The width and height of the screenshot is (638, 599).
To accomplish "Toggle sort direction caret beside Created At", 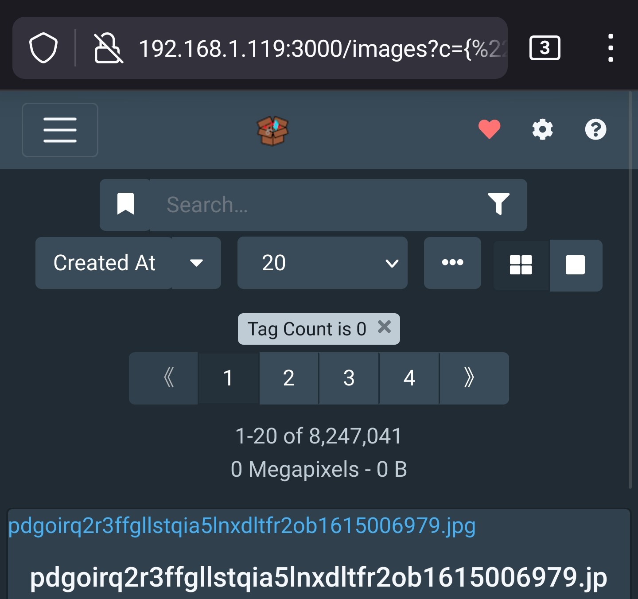I will [196, 263].
